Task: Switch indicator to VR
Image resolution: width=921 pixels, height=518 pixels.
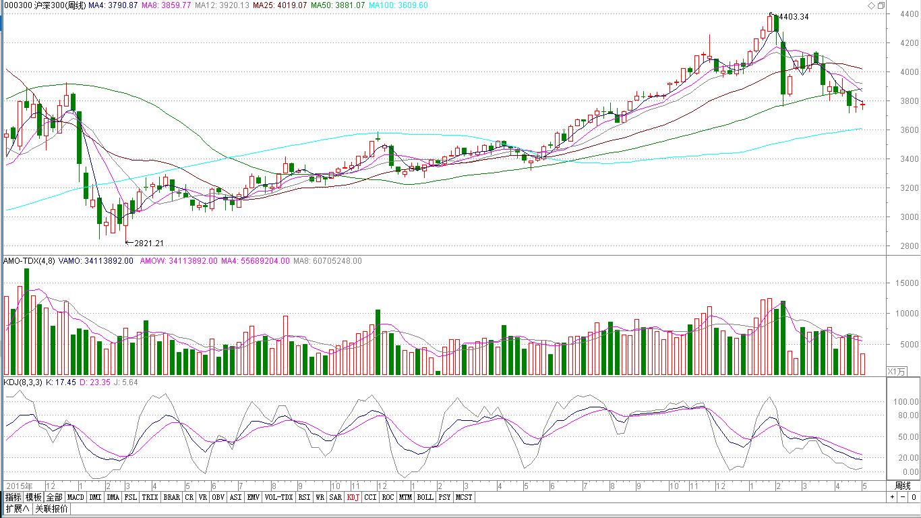Action: (x=202, y=497)
